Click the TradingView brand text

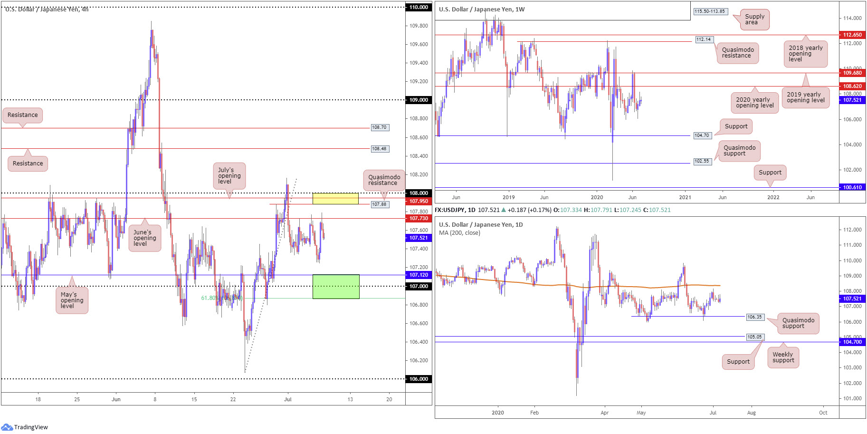coord(31,427)
